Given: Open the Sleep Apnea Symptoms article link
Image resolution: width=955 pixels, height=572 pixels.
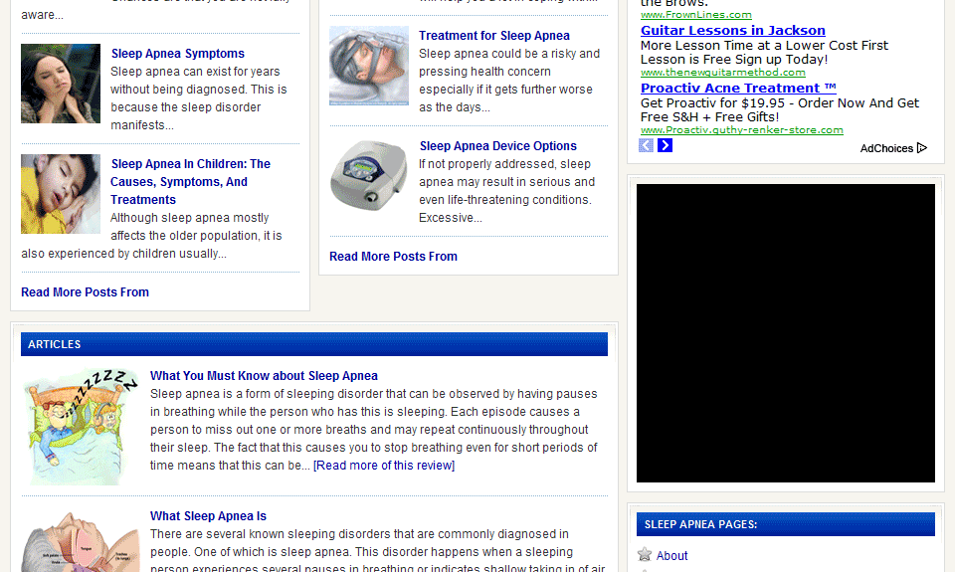Looking at the screenshot, I should [178, 54].
